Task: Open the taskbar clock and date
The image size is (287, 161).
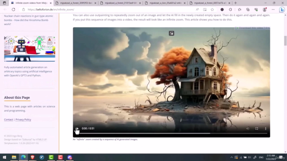Action: 271,157
